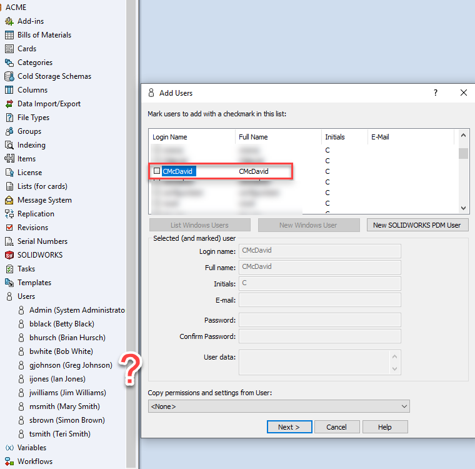Select the ACME vault root node
Screen dimensions: 475x469
16,8
